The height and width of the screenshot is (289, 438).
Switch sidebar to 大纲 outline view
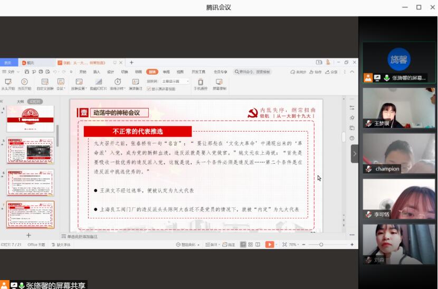(20, 102)
